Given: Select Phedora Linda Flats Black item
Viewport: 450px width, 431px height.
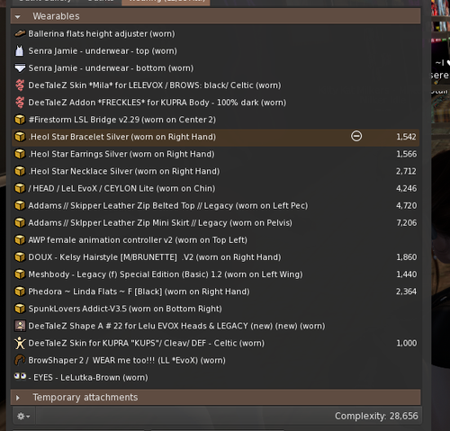Looking at the screenshot, I should [215, 292].
